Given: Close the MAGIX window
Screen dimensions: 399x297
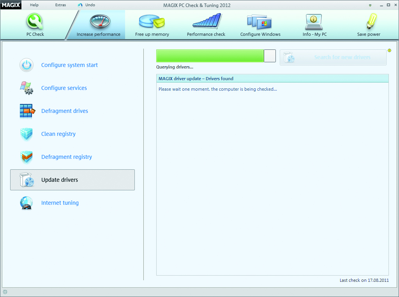Looking at the screenshot, I should click(395, 5).
